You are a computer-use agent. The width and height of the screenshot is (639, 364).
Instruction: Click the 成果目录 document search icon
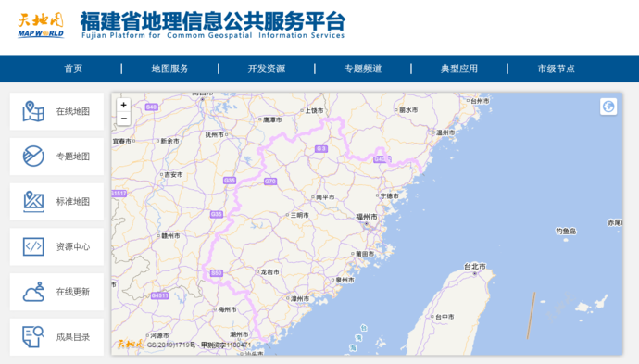(x=33, y=337)
